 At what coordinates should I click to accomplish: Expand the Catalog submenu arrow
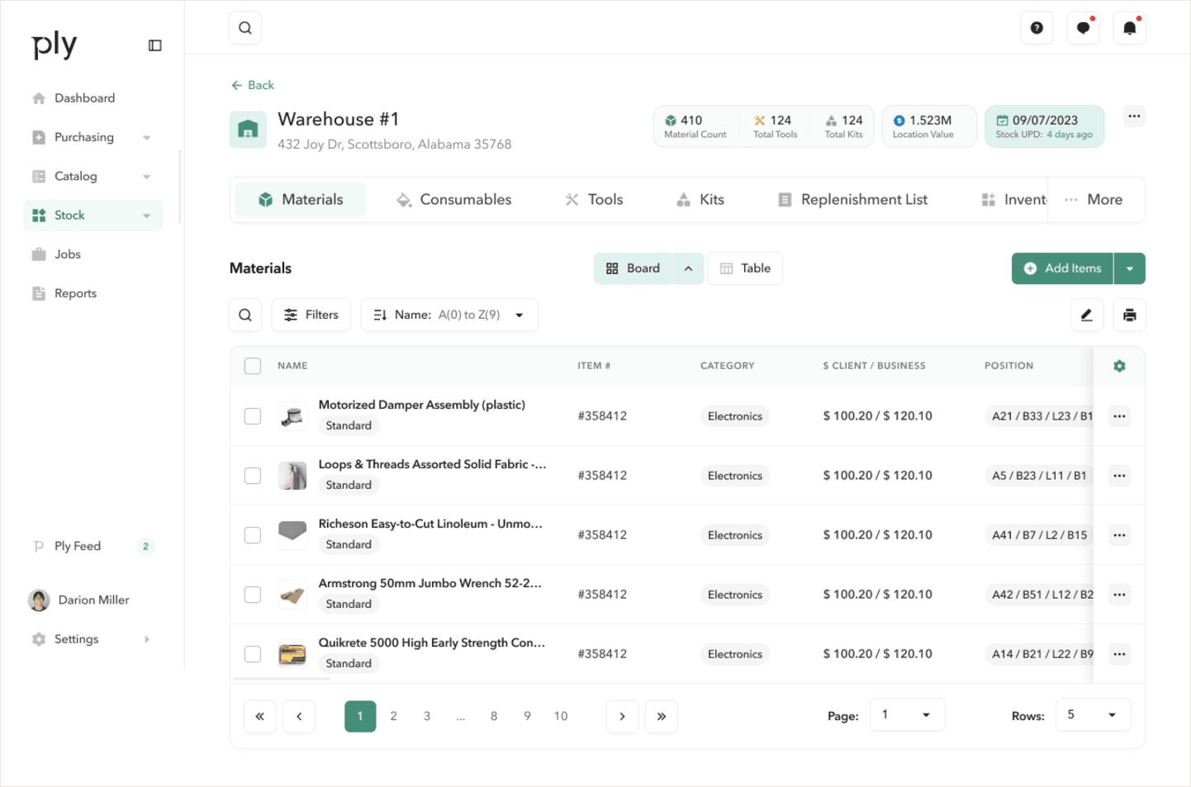point(146,177)
